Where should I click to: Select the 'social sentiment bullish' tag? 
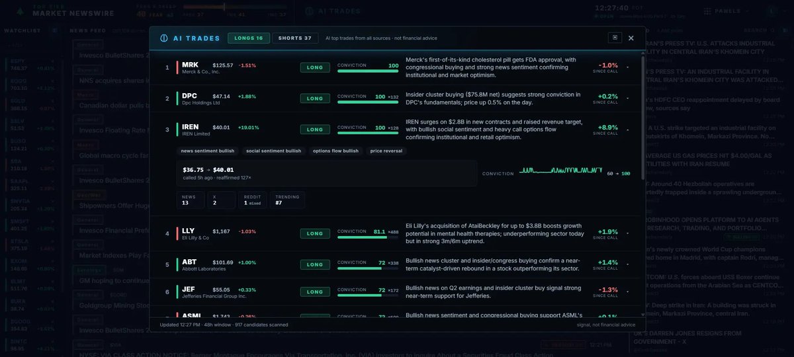(273, 151)
